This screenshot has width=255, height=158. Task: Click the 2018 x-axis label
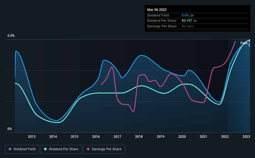139,137
